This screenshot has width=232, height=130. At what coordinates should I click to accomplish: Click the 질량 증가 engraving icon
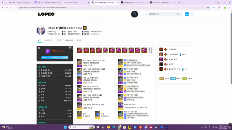coord(161,59)
